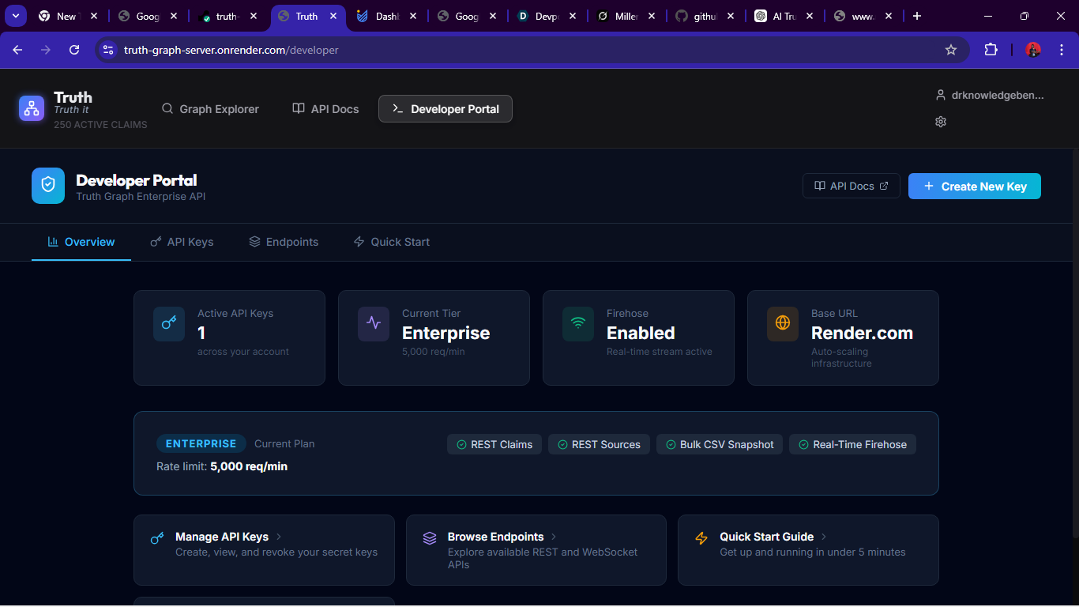Screen dimensions: 1079x607
Task: Reload the page with the refresh icon
Action: 74,50
